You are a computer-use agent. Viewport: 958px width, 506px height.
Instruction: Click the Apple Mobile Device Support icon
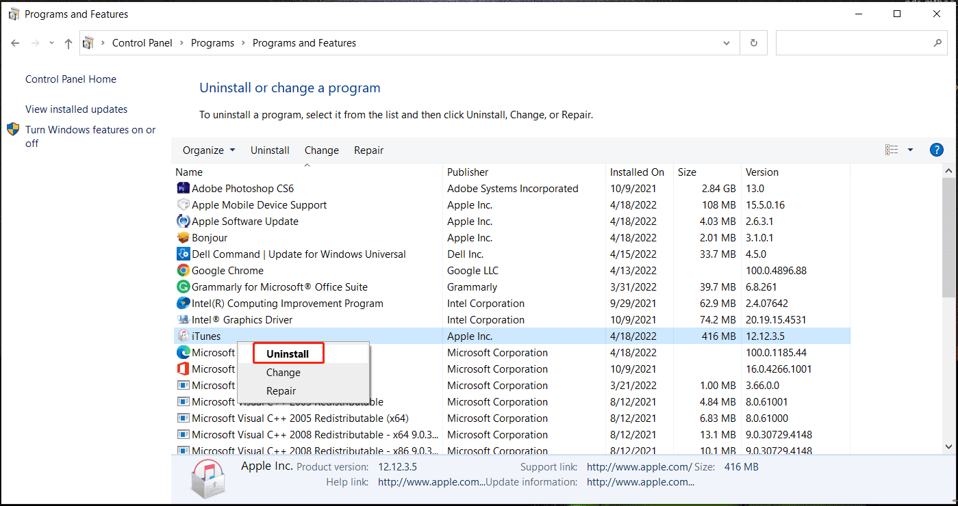tap(183, 204)
